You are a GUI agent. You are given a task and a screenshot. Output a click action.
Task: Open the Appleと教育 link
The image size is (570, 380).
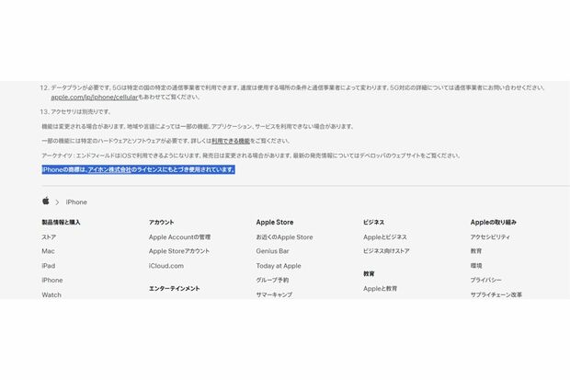(x=381, y=289)
